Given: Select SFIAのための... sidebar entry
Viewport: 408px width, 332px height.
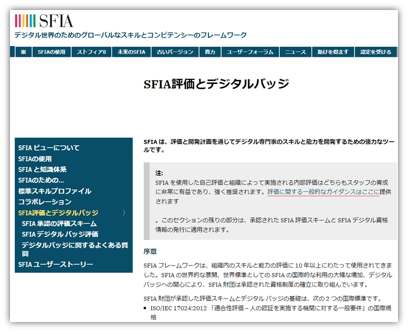Looking at the screenshot, I should (41, 180).
